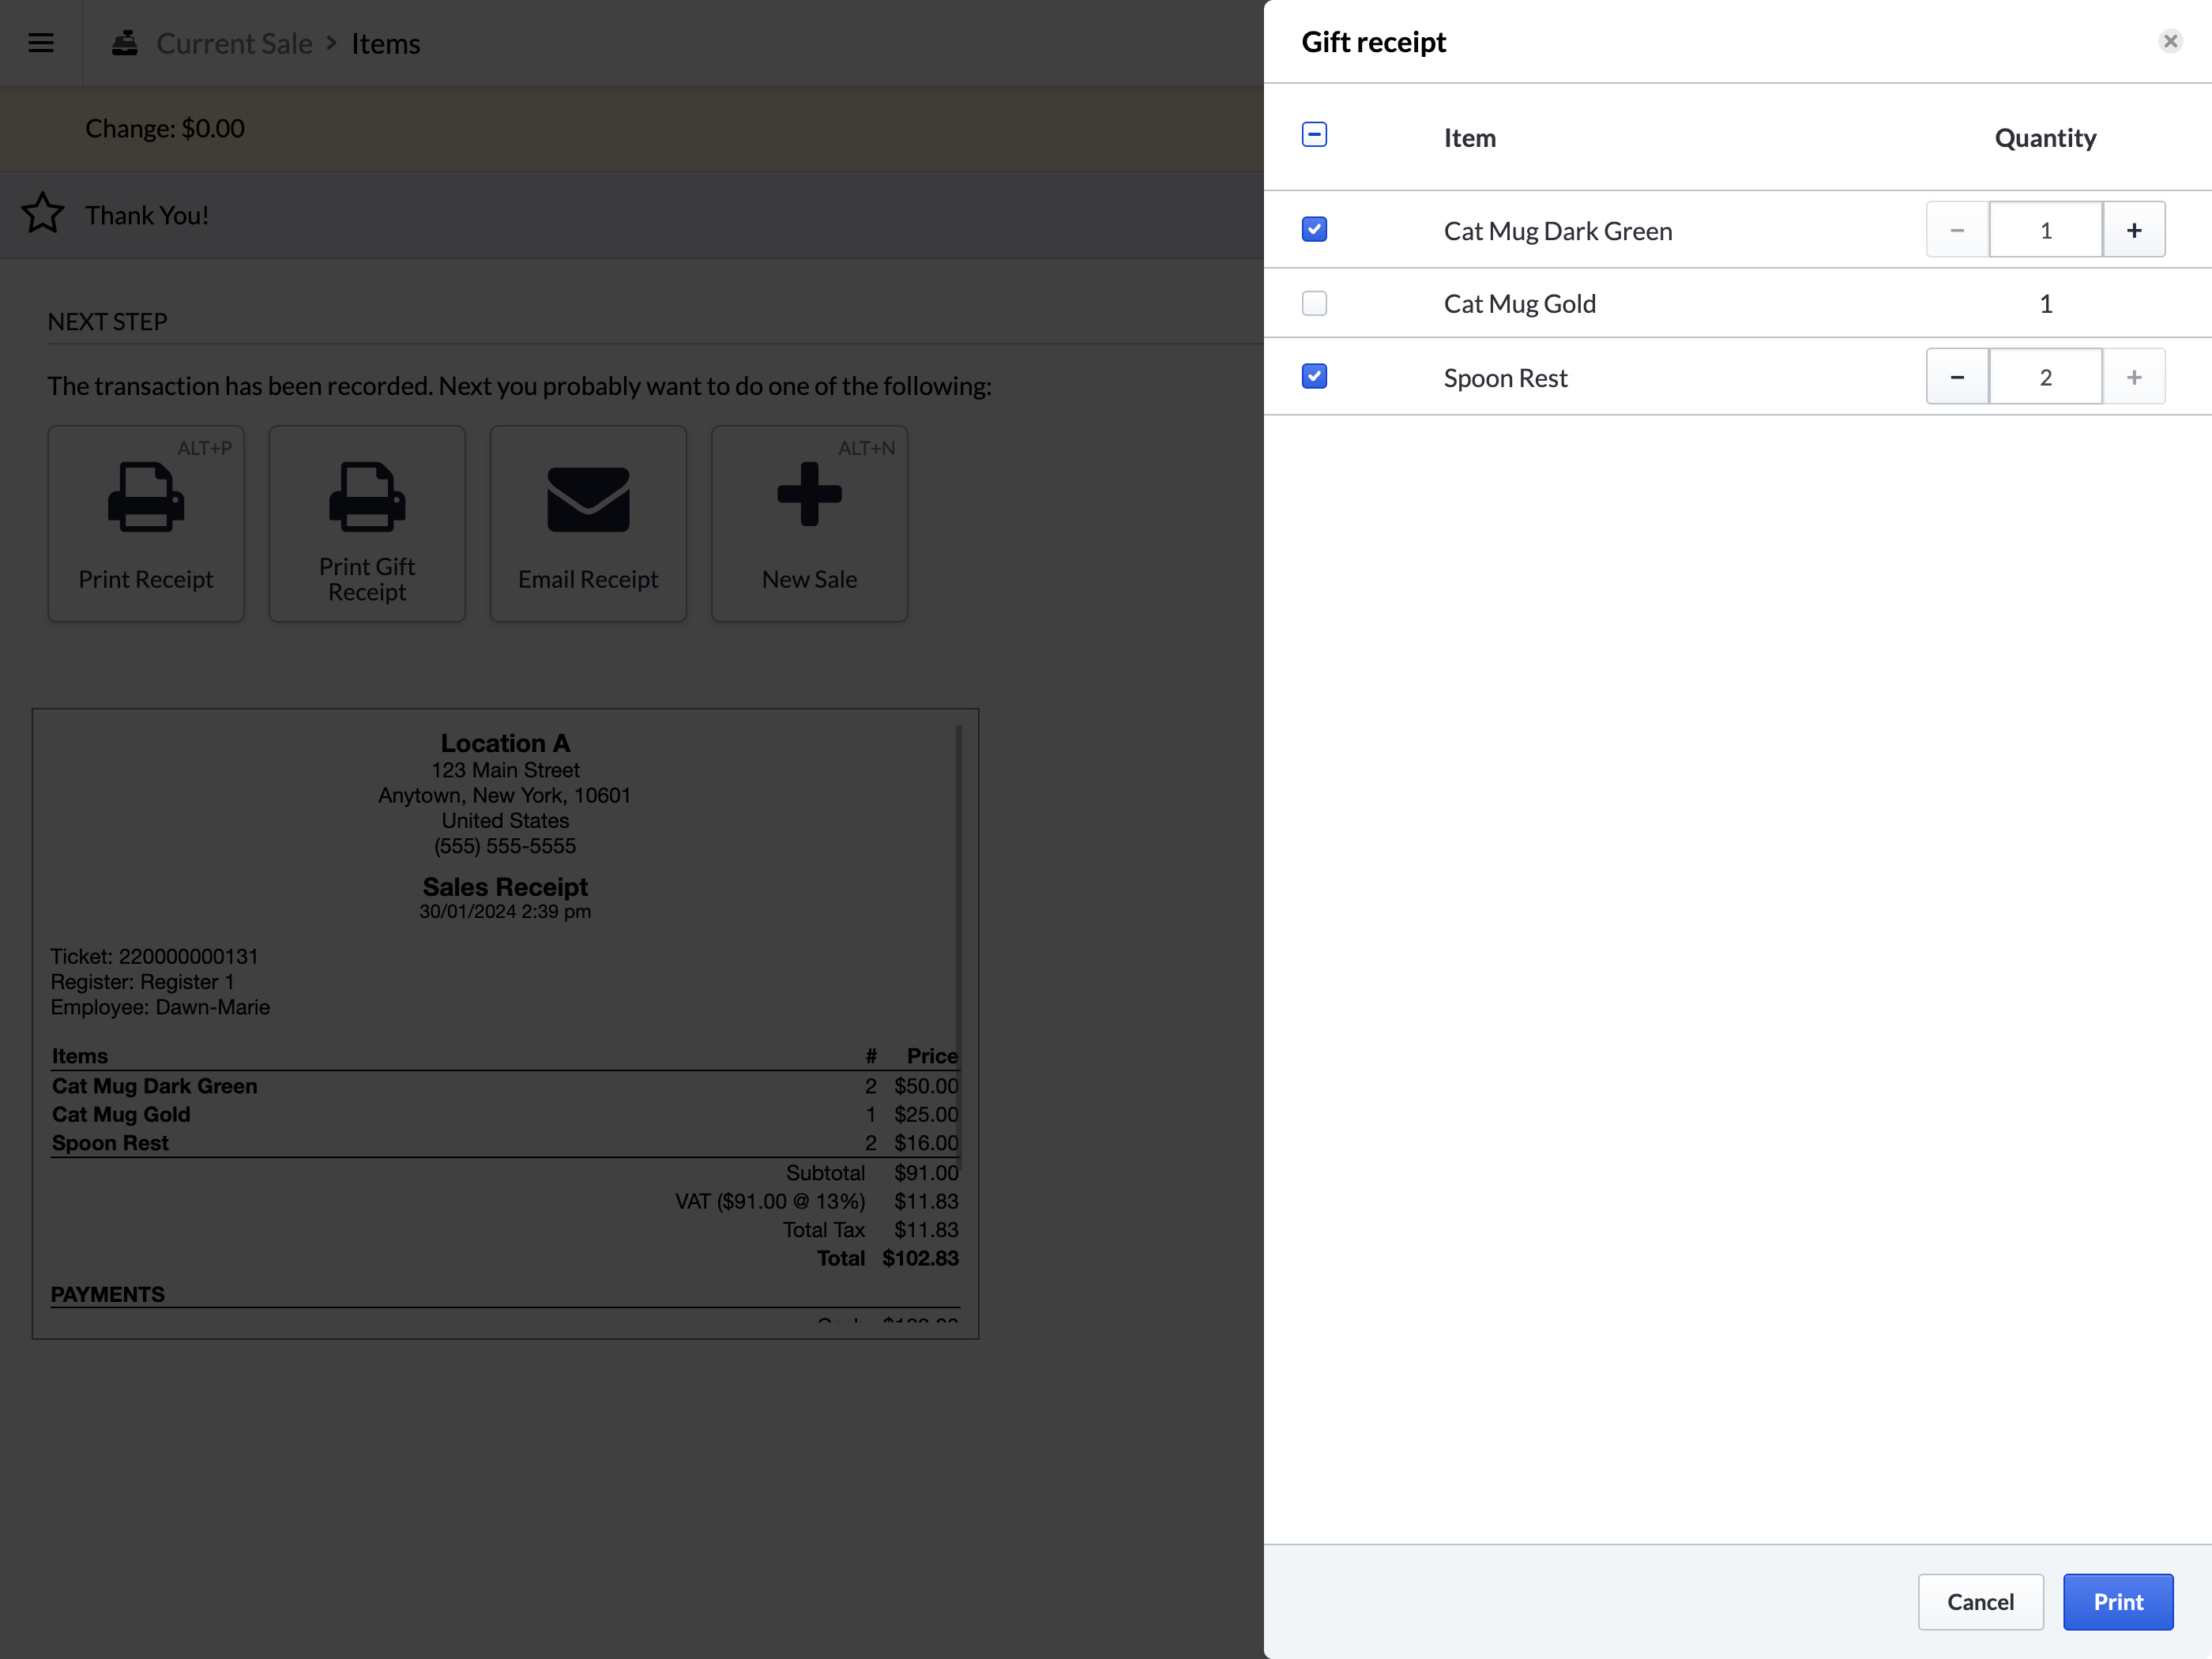Screen dimensions: 2212x1659
Task: Open Current Sale breadcrumb
Action: (234, 43)
